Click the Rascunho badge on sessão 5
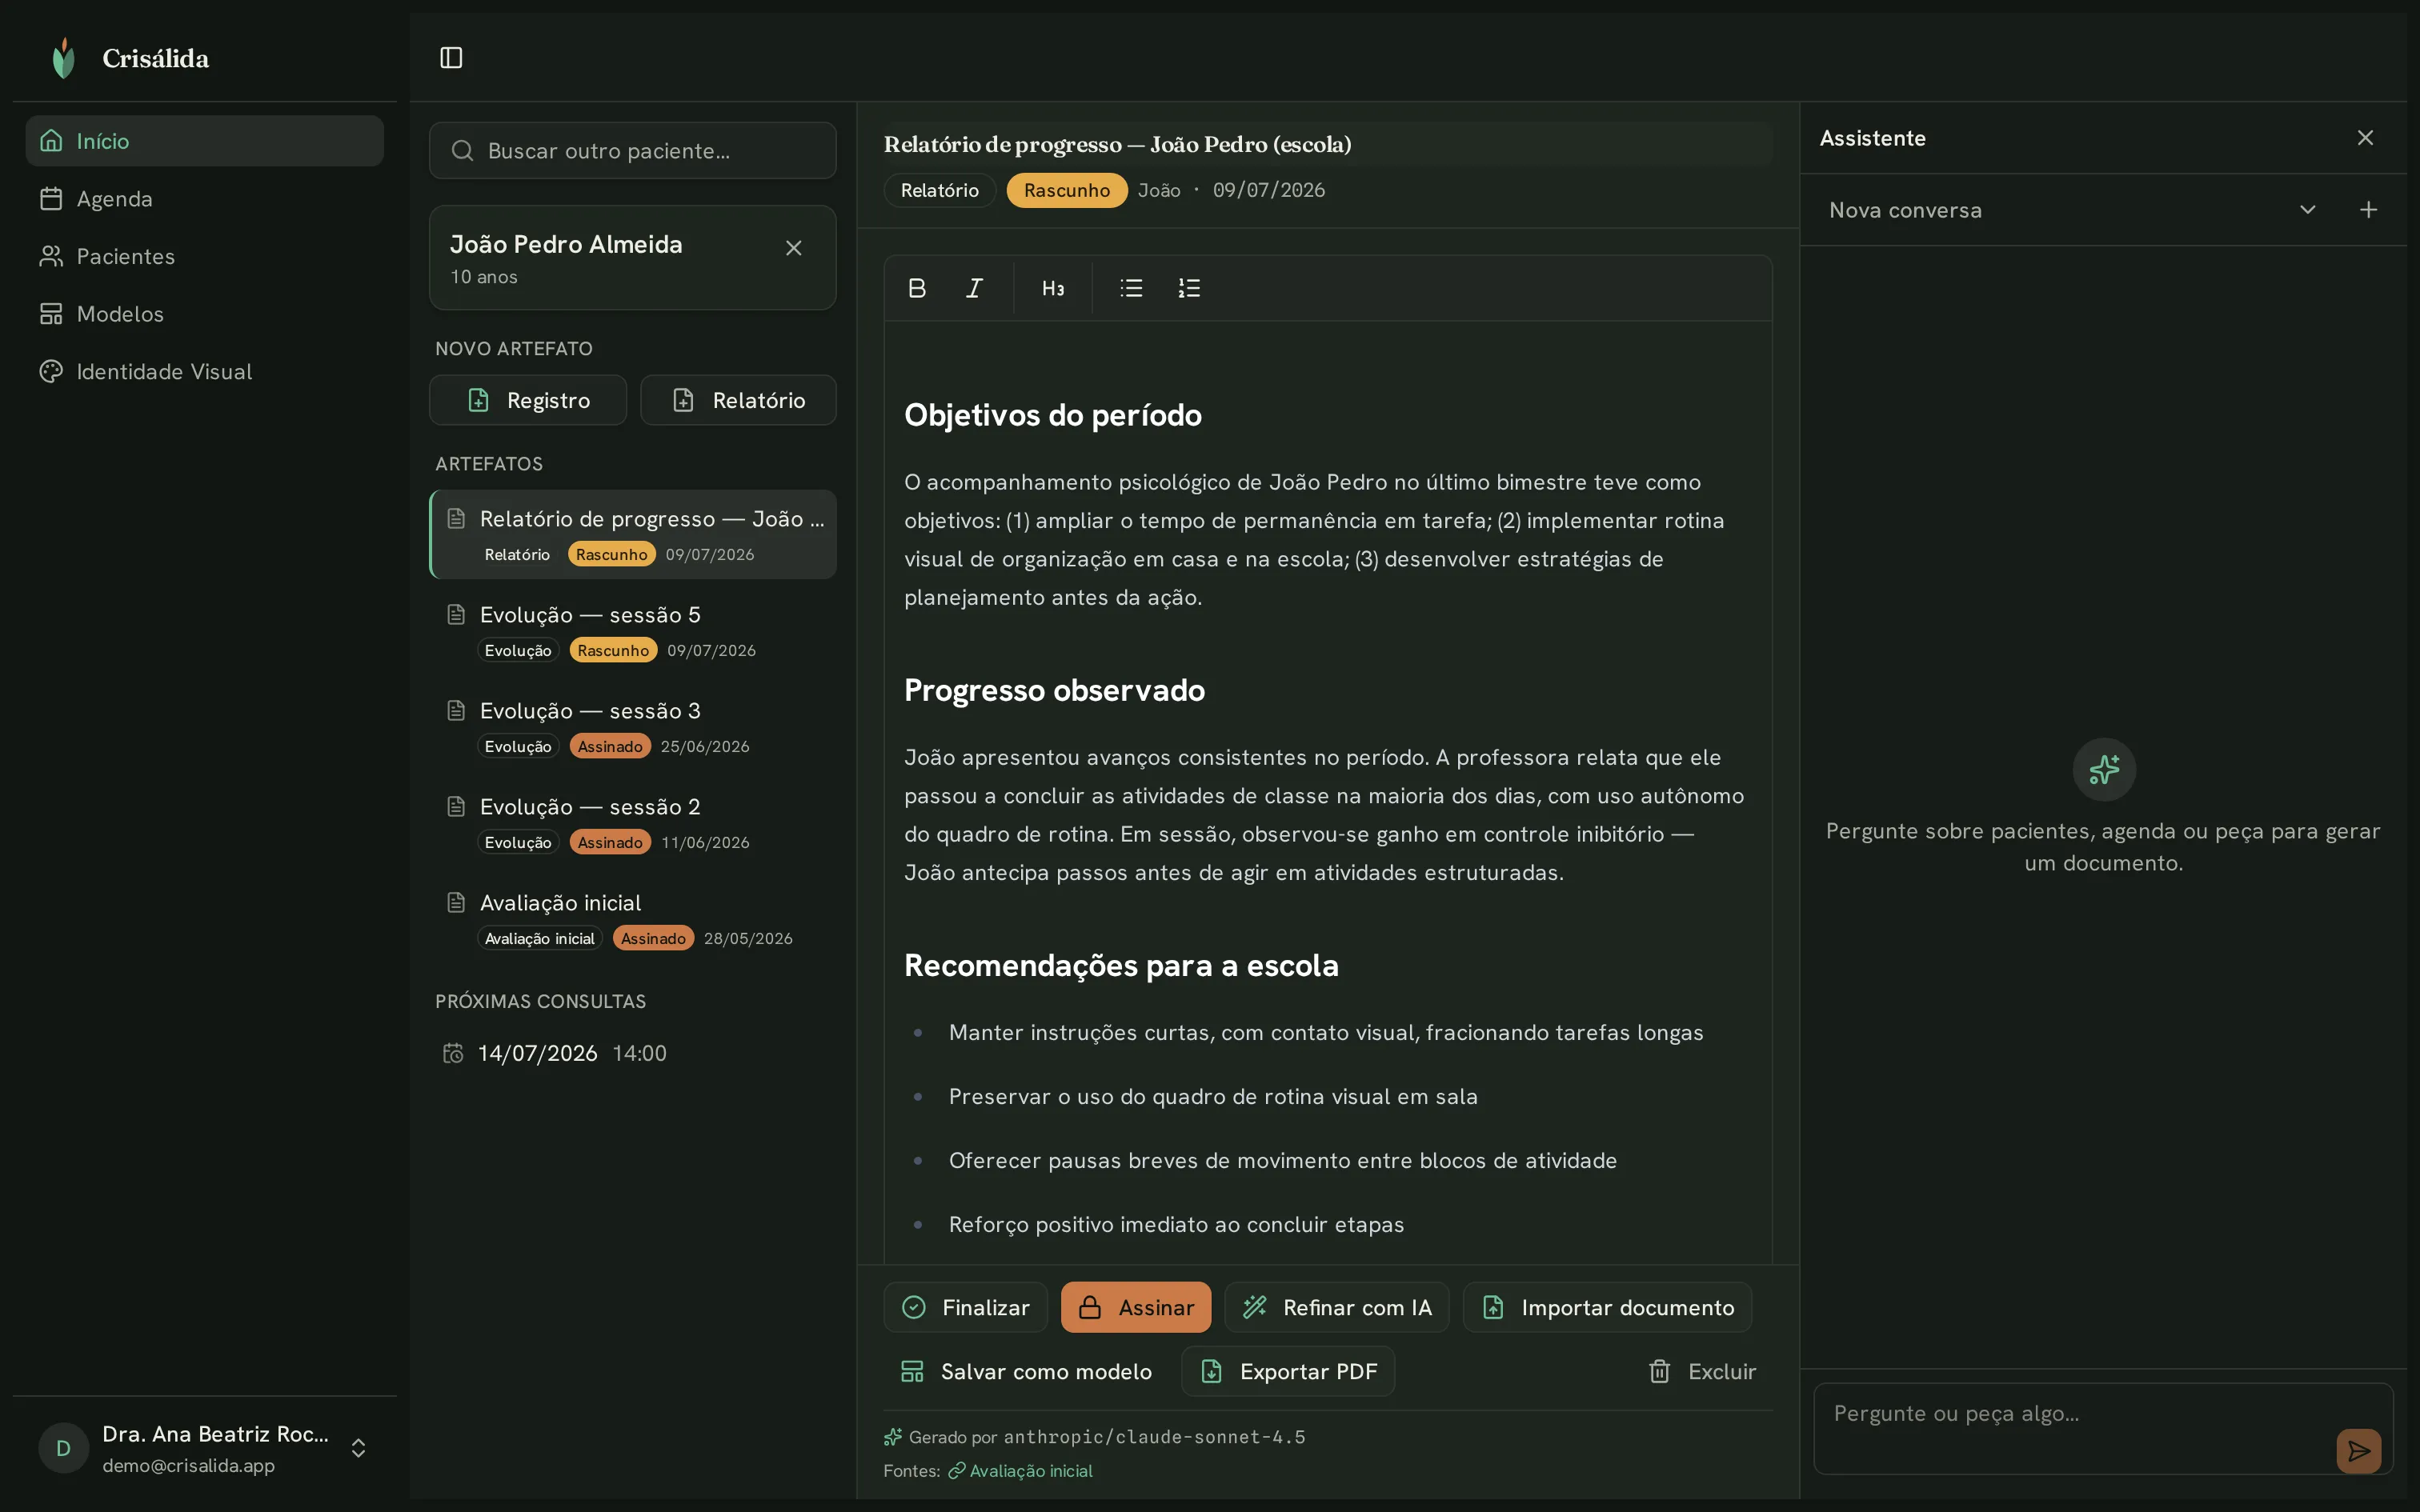The height and width of the screenshot is (1512, 2420). click(x=613, y=650)
